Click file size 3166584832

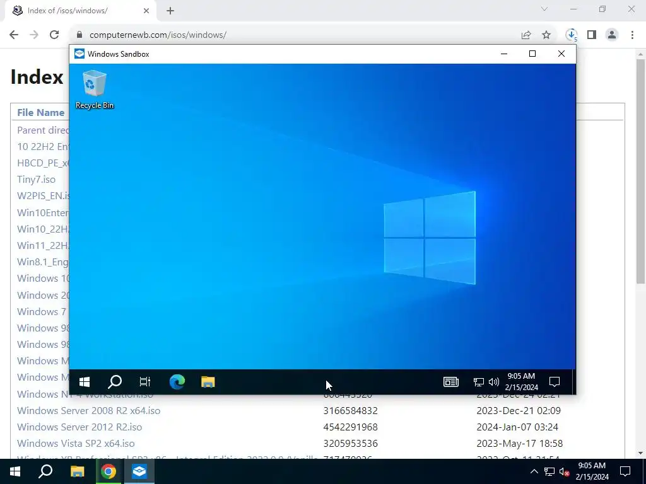pyautogui.click(x=351, y=410)
